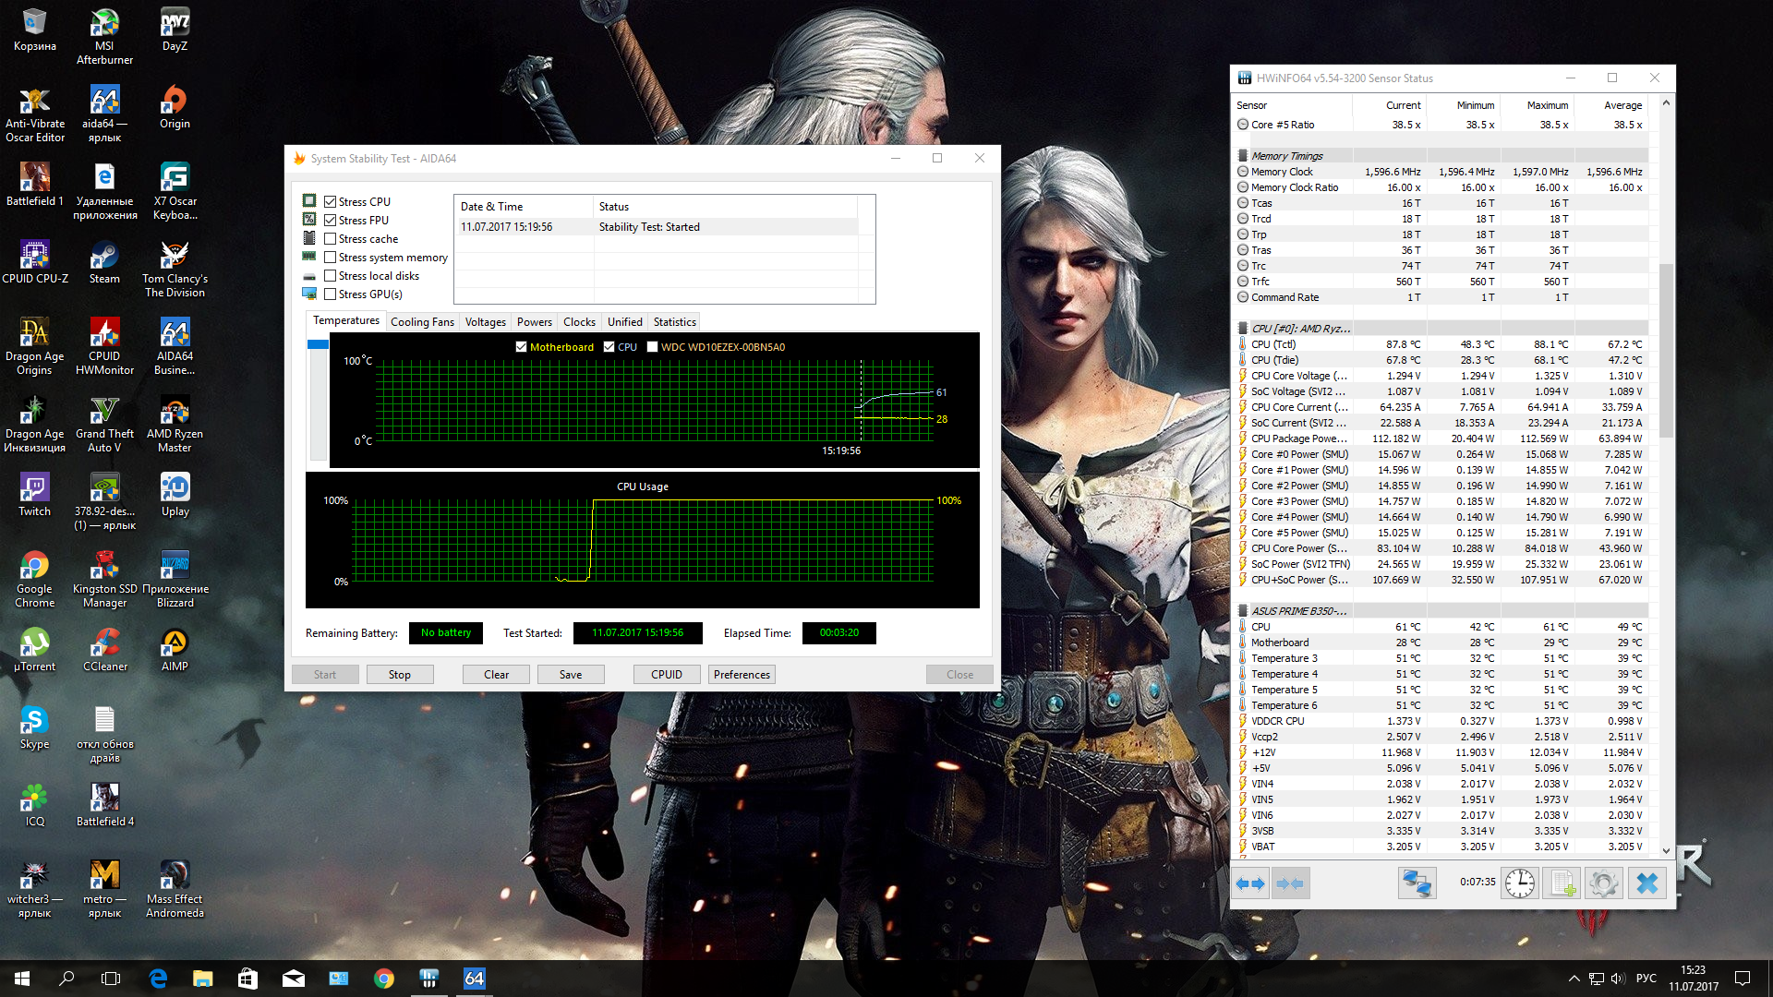
Task: Click the shrink columns arrows icon
Action: click(1290, 883)
